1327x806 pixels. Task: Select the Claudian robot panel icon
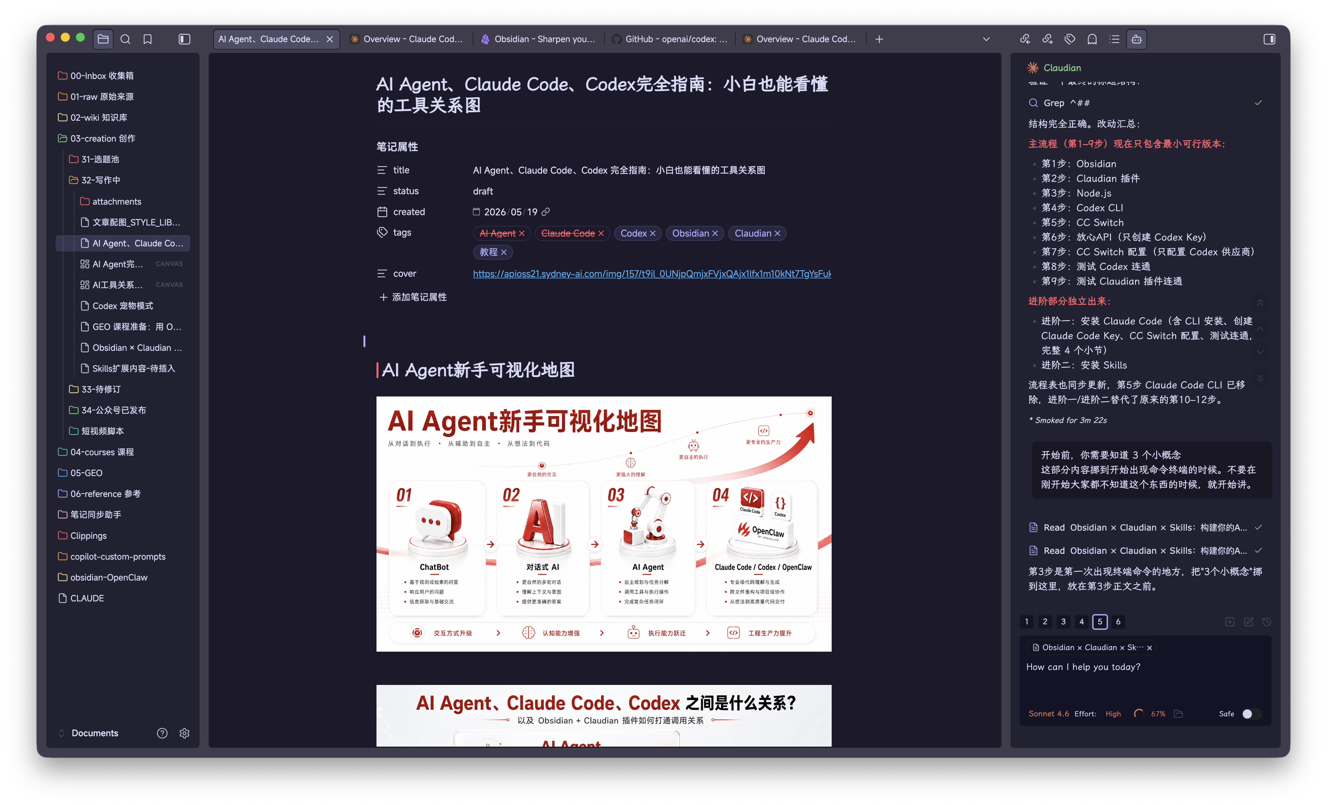pyautogui.click(x=1136, y=39)
